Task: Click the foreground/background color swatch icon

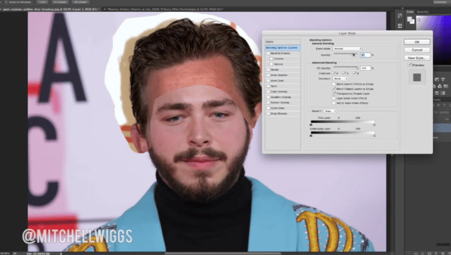Action: [x=411, y=20]
